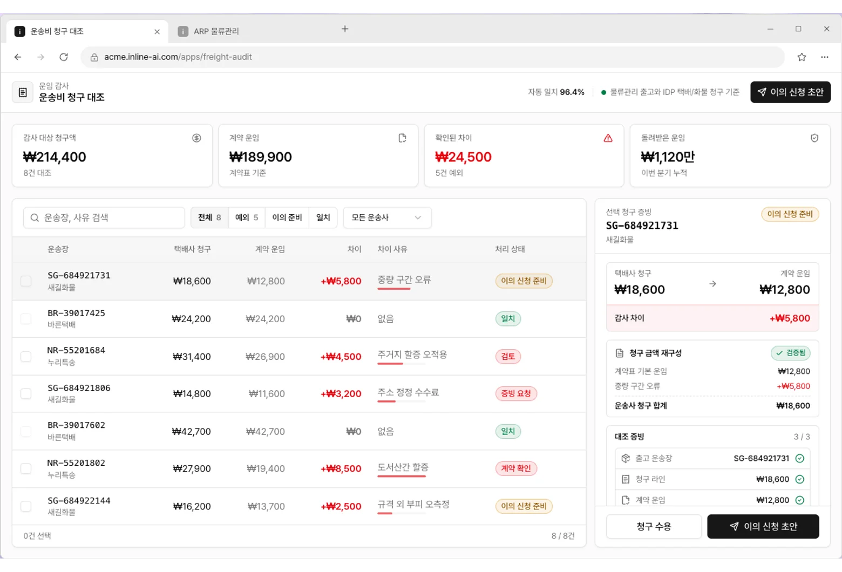Image resolution: width=842 pixels, height=572 pixels.
Task: Click the shield icon on 돌려받은 운임 card
Action: (x=814, y=138)
